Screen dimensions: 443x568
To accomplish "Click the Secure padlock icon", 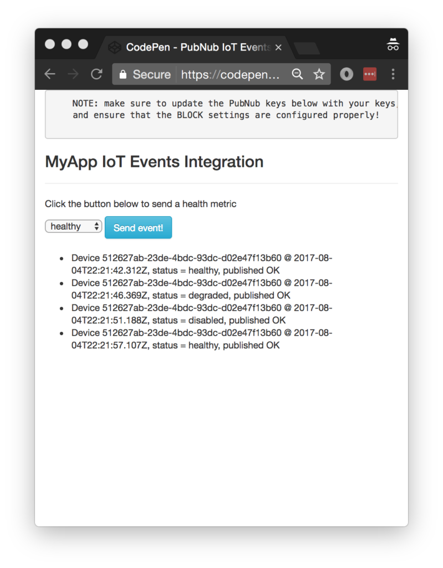I will click(x=123, y=74).
